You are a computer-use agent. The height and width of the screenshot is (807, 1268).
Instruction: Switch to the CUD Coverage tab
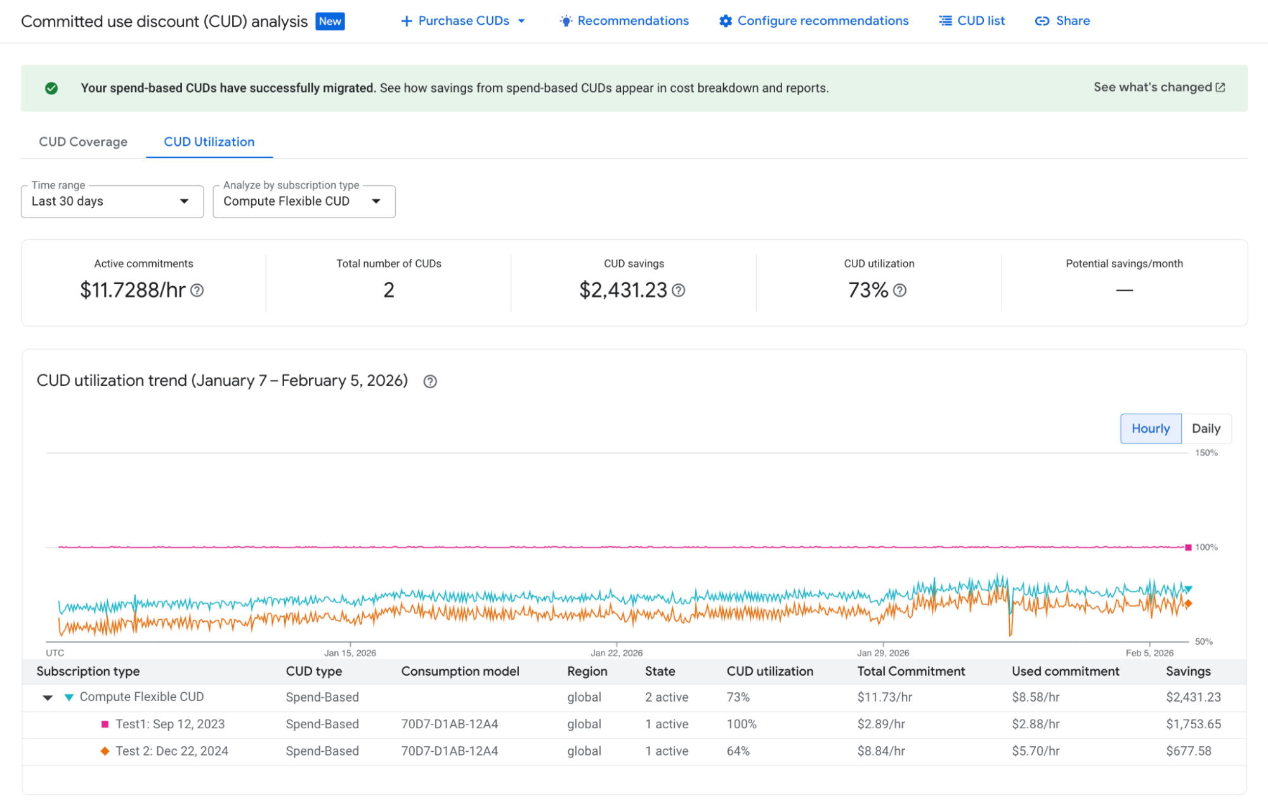(x=82, y=141)
